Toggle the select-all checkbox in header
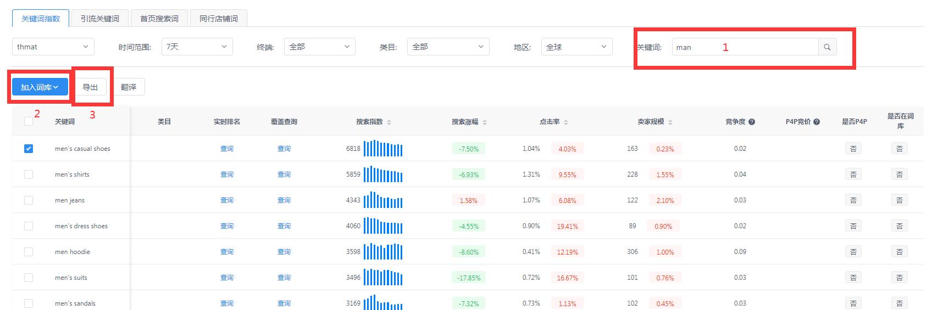Viewport: 932px width, 310px height. tap(29, 121)
